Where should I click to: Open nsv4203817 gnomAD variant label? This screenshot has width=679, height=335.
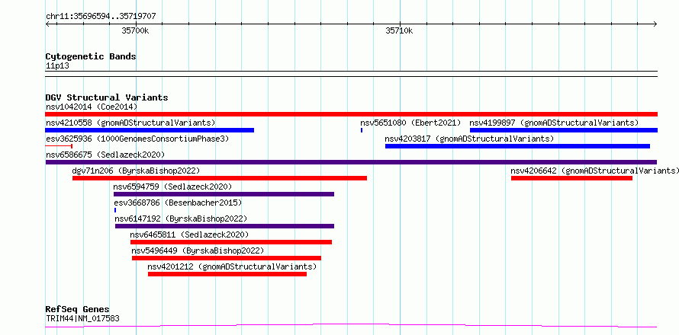tap(469, 139)
